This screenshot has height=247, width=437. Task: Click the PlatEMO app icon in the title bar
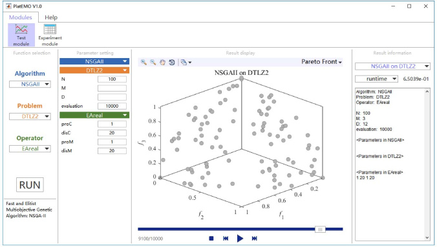point(8,6)
